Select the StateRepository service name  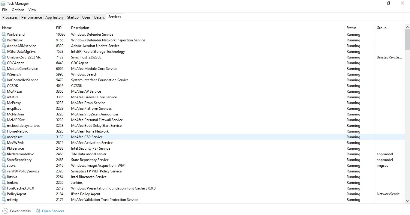(19, 160)
